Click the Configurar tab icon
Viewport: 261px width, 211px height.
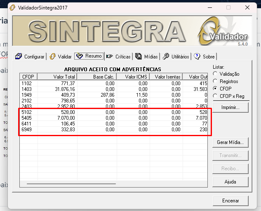pyautogui.click(x=19, y=56)
